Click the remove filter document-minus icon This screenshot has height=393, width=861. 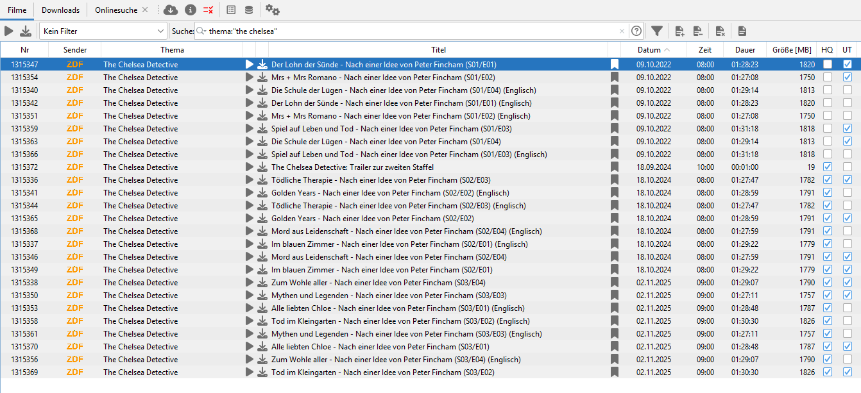(698, 31)
